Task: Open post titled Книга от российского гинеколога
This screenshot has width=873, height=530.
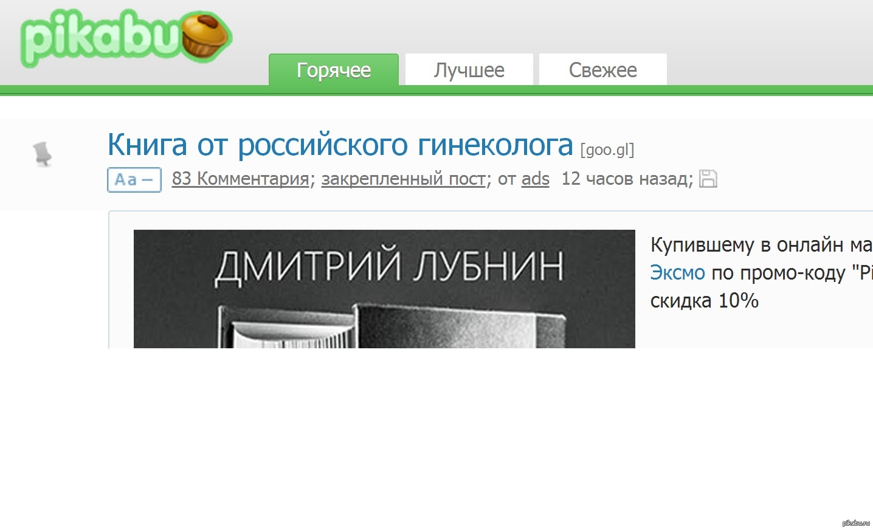Action: pos(340,145)
